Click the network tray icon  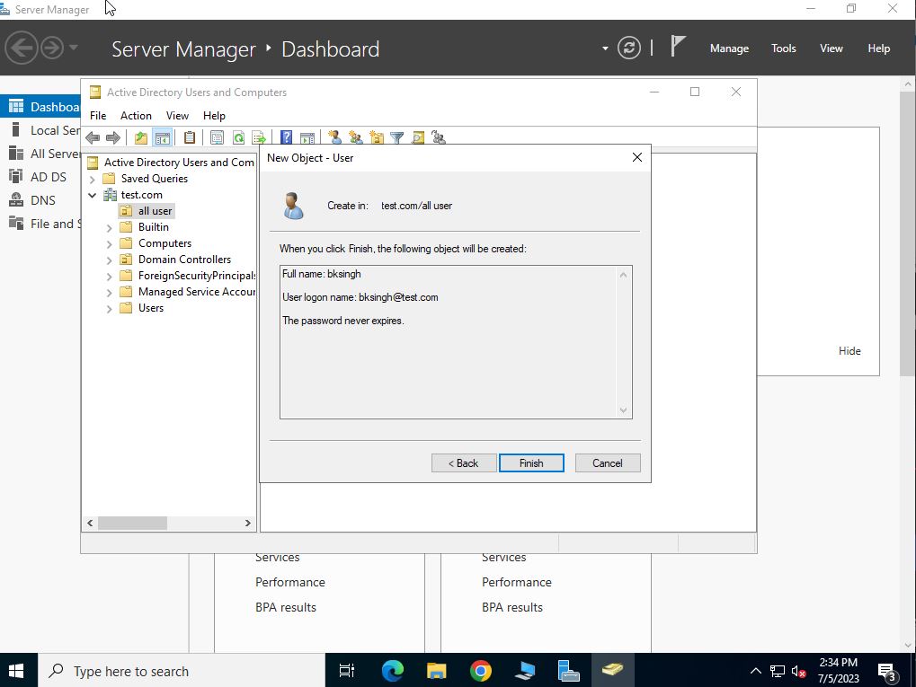coord(777,671)
